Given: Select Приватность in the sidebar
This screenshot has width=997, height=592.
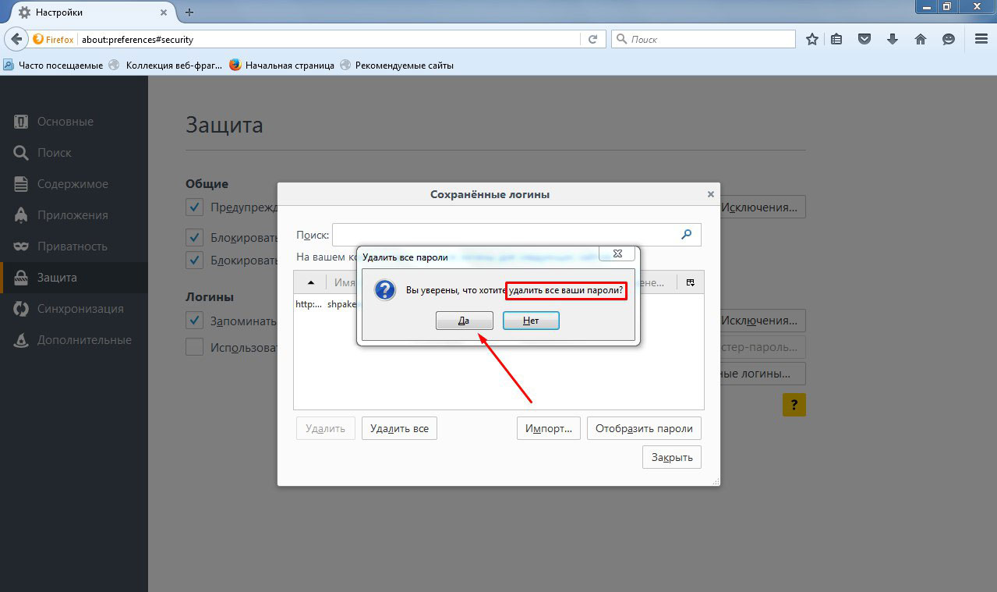Looking at the screenshot, I should 72,246.
